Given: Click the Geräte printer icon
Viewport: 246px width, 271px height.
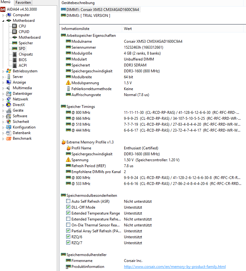Looking at the screenshot, I should click(x=9, y=110).
